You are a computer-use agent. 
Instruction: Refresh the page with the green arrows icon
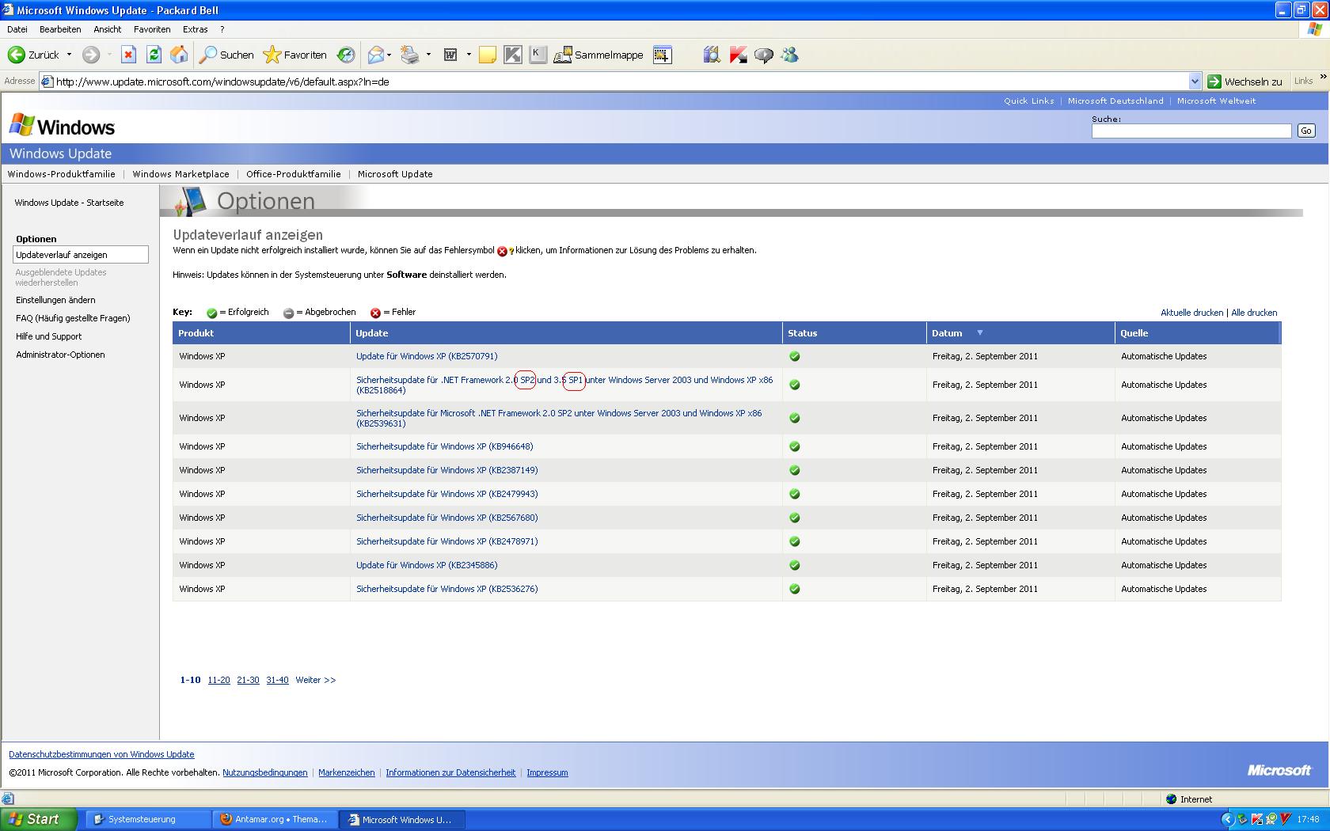(154, 55)
